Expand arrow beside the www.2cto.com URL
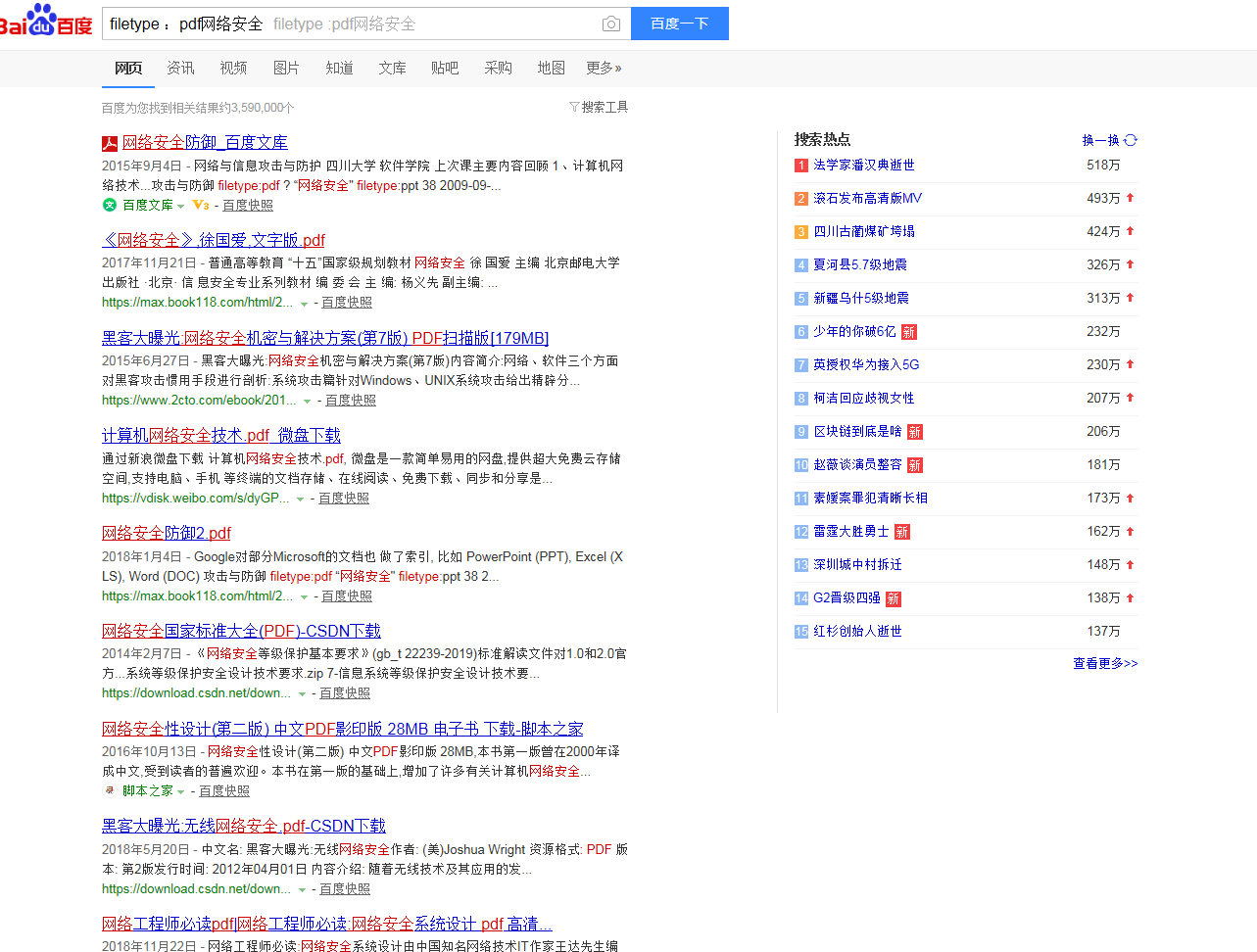Screen dimensions: 1257x952 click(308, 401)
